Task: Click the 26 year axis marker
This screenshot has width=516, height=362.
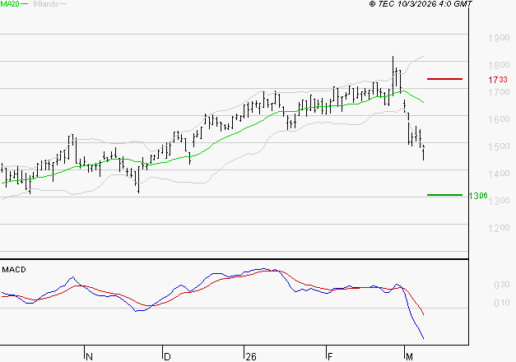Action: click(x=251, y=357)
